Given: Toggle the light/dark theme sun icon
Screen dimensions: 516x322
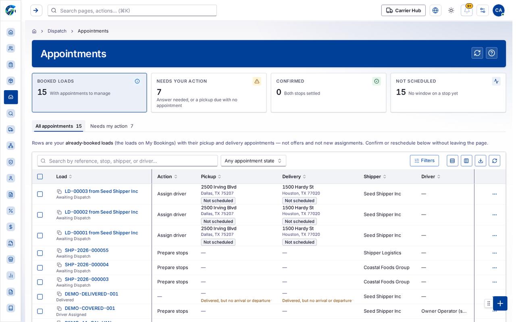Looking at the screenshot, I should point(451,10).
